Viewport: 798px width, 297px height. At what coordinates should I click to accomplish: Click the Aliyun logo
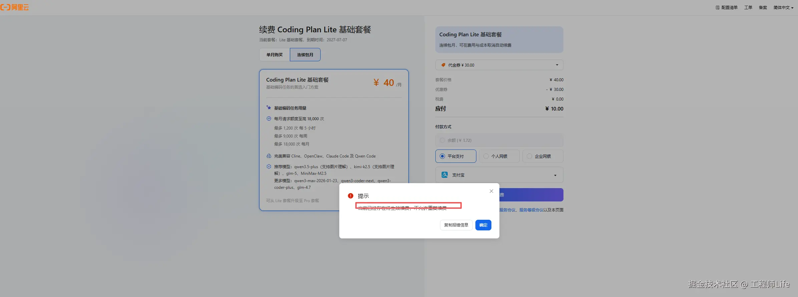14,7
